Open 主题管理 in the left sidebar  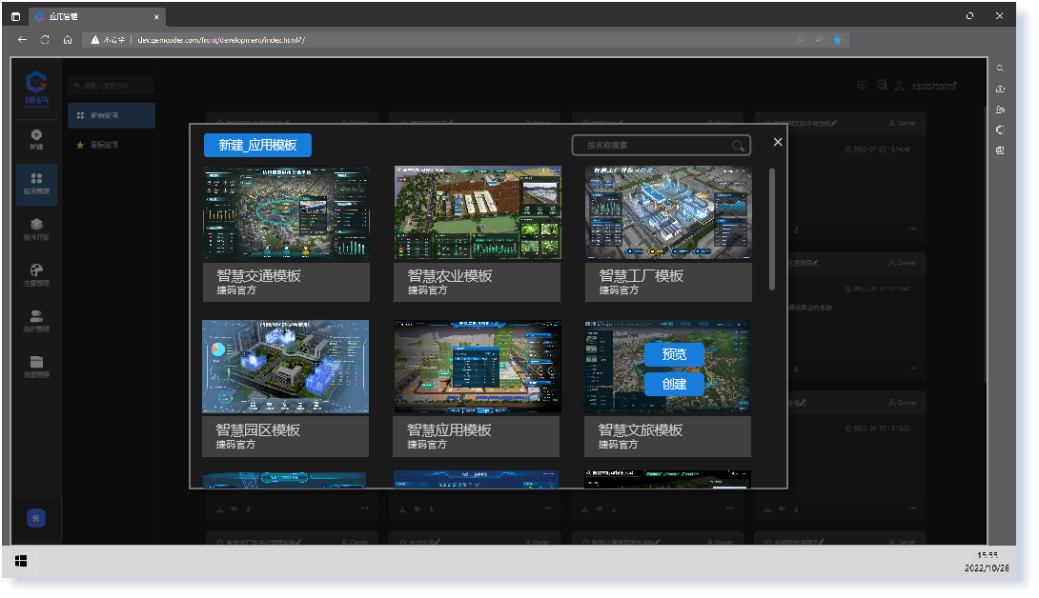tap(36, 275)
